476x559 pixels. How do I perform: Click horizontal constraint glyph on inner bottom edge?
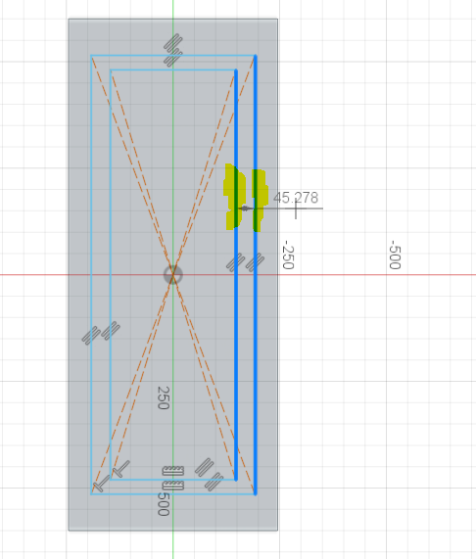click(x=173, y=471)
